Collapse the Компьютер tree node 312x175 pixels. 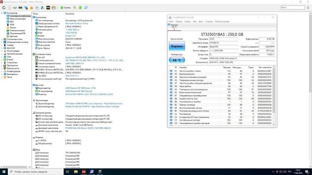pyautogui.click(x=2, y=13)
